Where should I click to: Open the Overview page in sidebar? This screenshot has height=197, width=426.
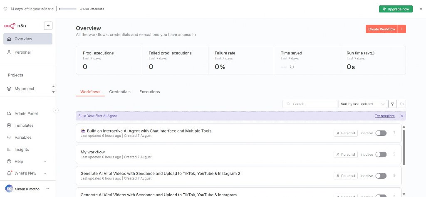(28, 39)
